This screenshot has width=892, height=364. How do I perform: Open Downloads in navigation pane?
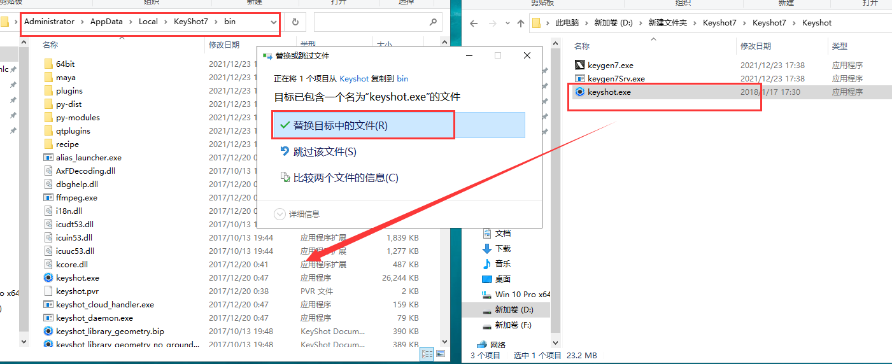pyautogui.click(x=503, y=248)
